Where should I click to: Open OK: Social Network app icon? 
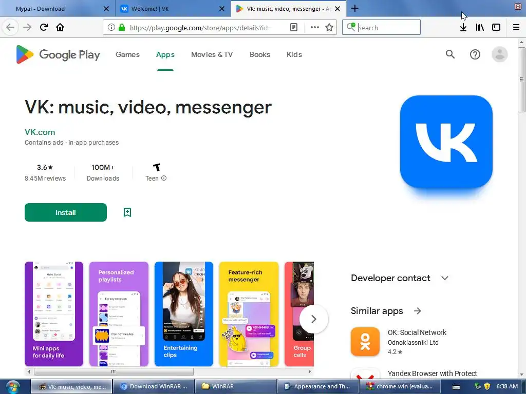click(x=365, y=342)
